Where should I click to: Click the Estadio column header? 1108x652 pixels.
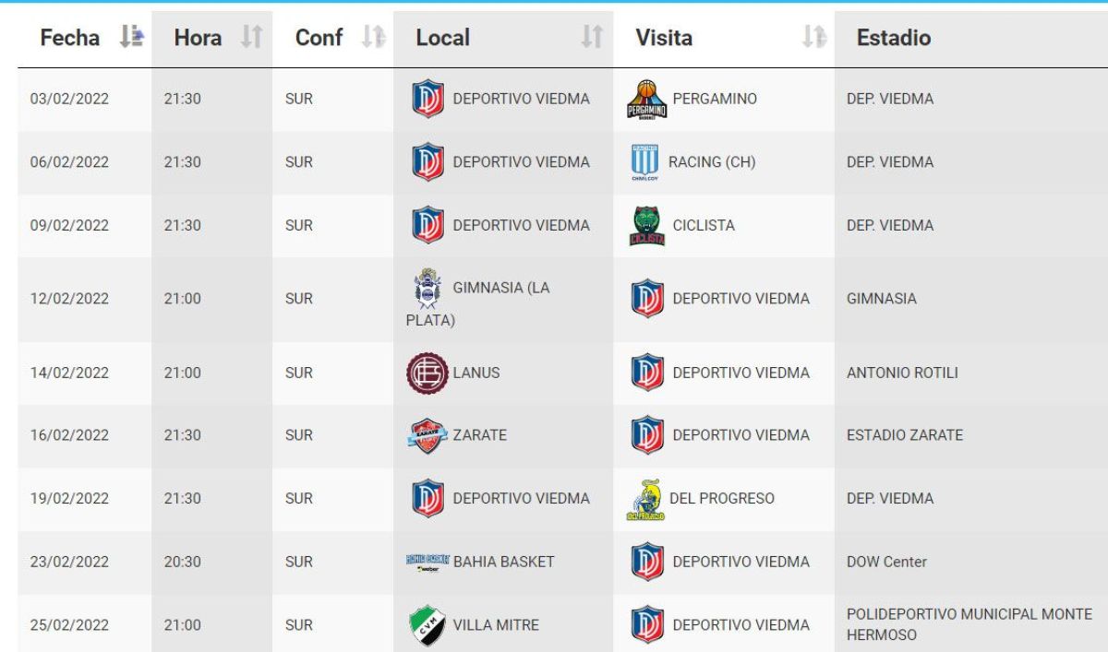coord(893,38)
